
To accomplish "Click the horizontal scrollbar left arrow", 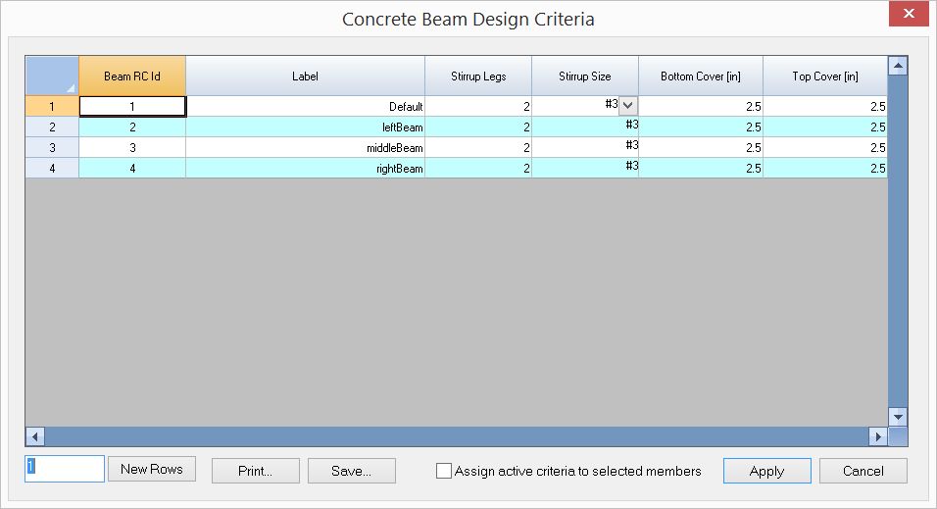I will pyautogui.click(x=35, y=436).
